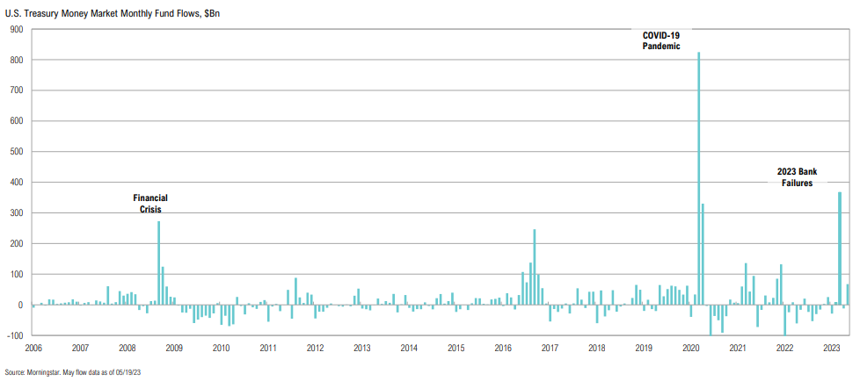The image size is (860, 381).
Task: Select the 2020 x-axis year label
Action: 690,349
